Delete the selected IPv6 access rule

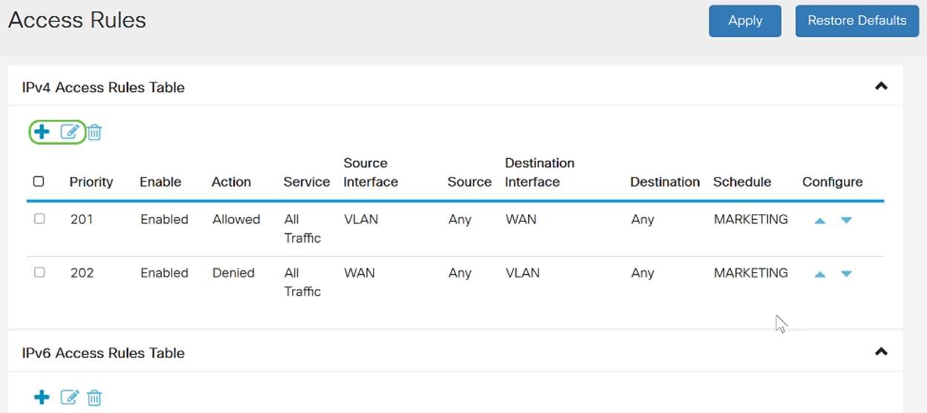[94, 398]
